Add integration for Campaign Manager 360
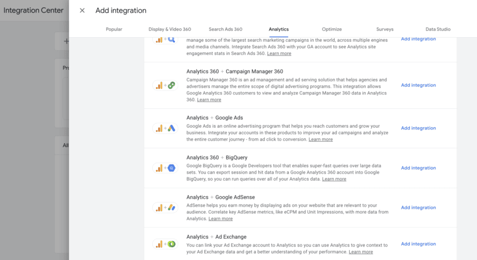 tap(418, 86)
